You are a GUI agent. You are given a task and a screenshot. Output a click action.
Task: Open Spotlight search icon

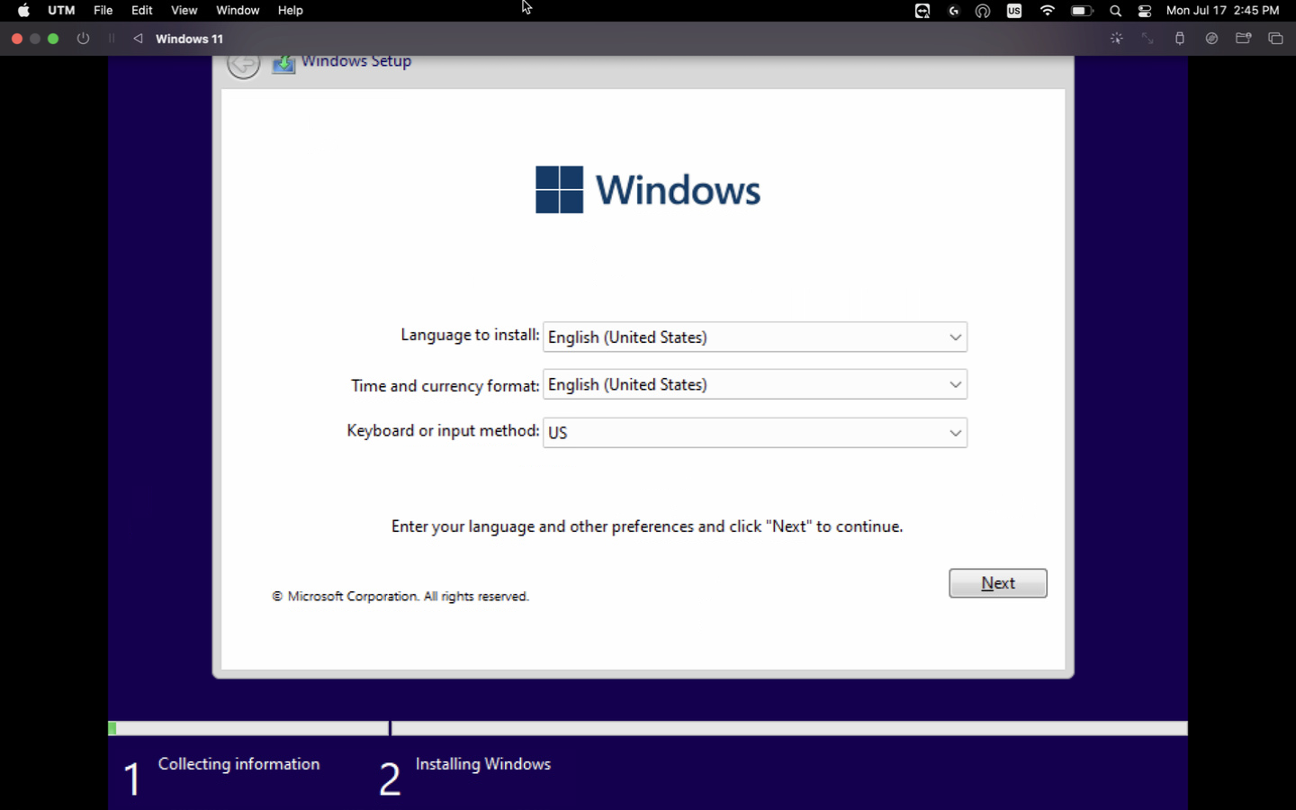click(1116, 11)
